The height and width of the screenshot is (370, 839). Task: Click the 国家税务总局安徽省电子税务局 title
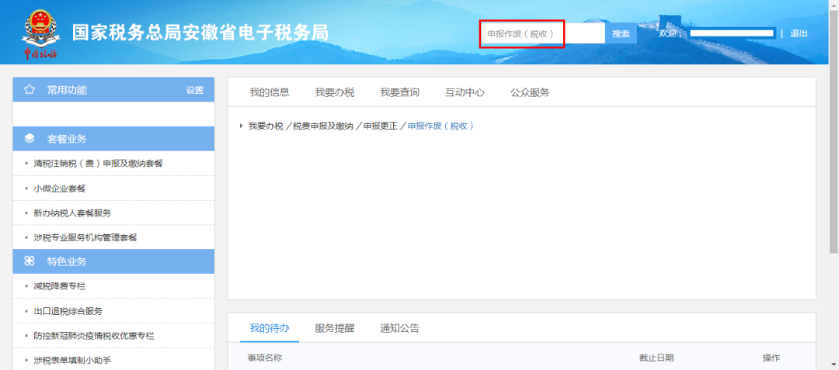click(200, 33)
